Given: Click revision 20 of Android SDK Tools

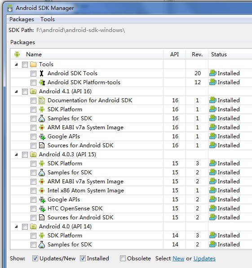Looking at the screenshot, I should coord(198,73).
